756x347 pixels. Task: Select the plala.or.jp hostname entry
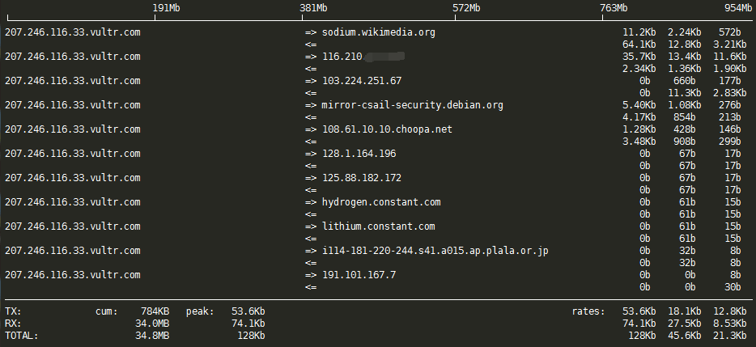(x=435, y=251)
